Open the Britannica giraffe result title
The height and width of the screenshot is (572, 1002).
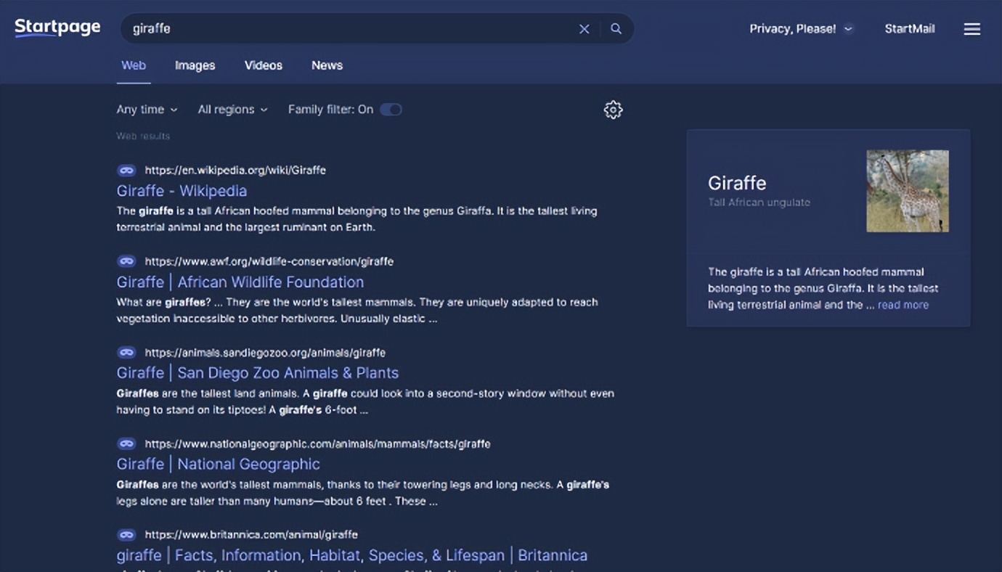tap(352, 555)
